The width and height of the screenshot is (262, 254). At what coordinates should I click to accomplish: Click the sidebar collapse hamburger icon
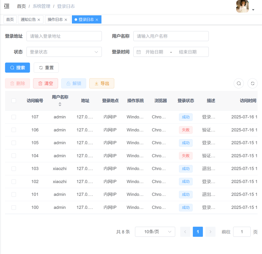tap(7, 6)
